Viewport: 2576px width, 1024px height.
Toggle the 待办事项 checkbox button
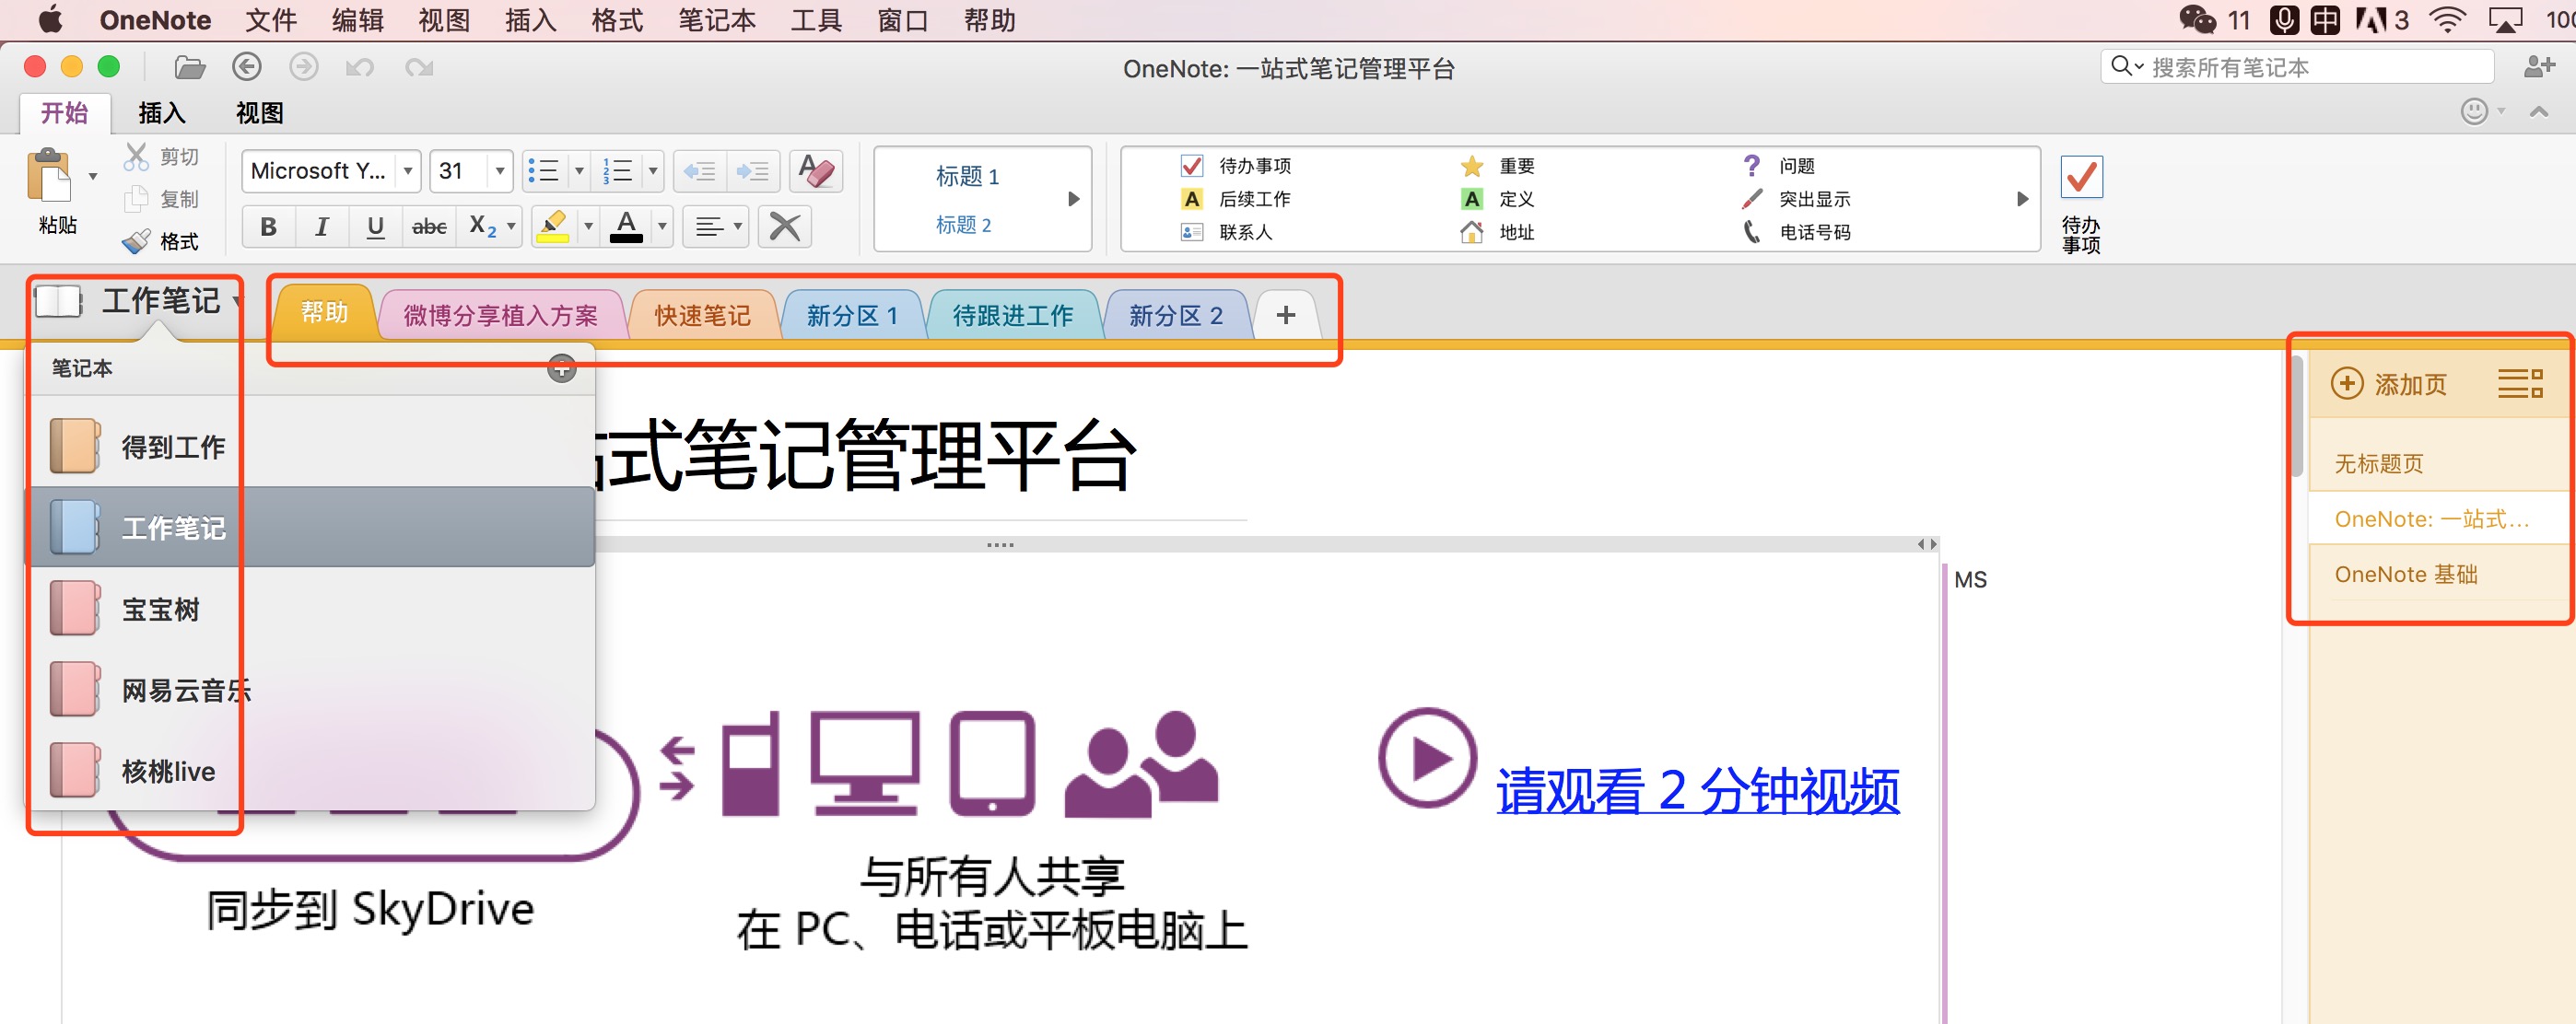pos(2081,178)
